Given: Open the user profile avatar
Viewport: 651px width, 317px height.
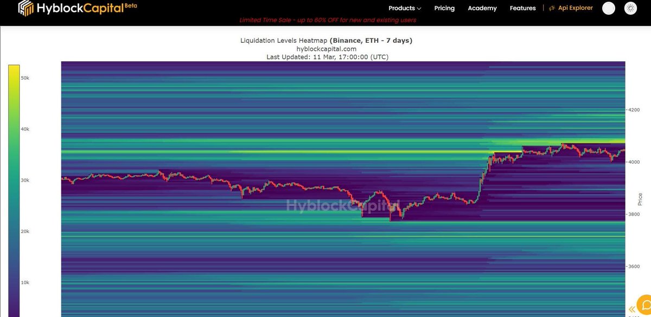Looking at the screenshot, I should tap(609, 8).
